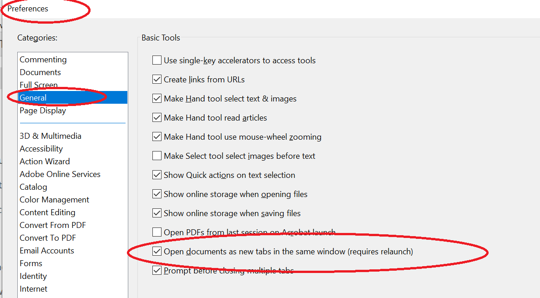Screen dimensions: 540x298
Task: Disable the Create links from URLs option
Action: point(157,79)
